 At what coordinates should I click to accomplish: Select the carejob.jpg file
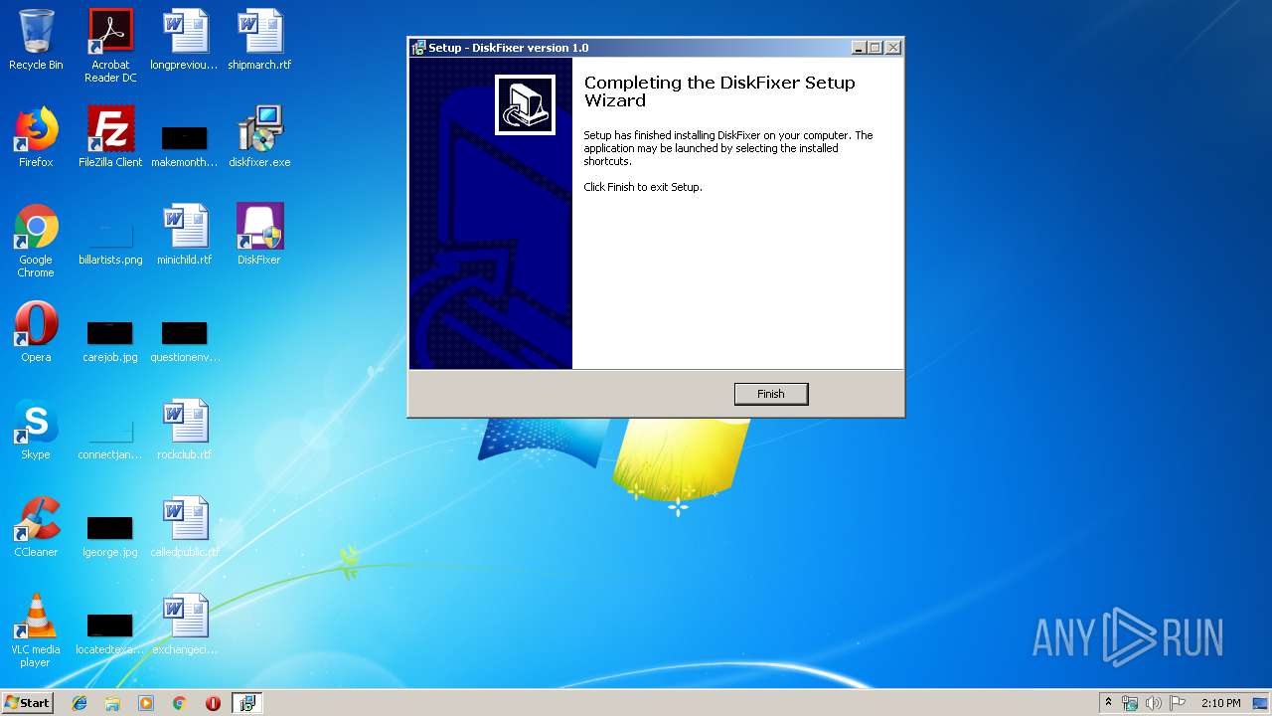(110, 341)
